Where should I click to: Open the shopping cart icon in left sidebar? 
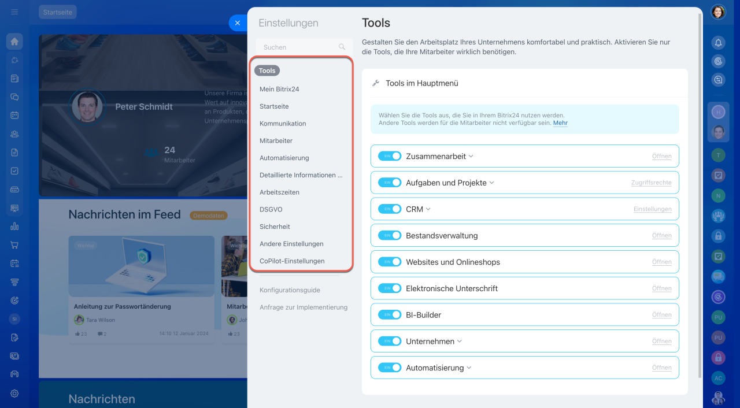14,245
